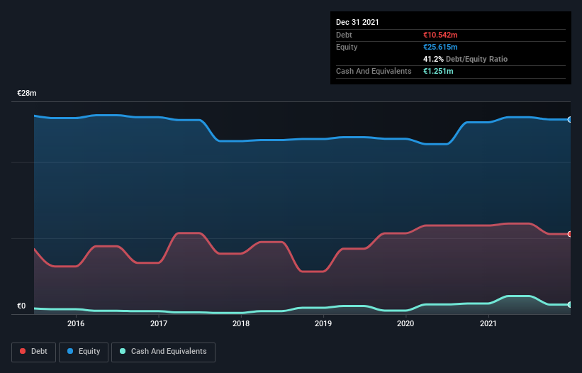
Task: Click the 2019 x-axis label
Action: 323,323
